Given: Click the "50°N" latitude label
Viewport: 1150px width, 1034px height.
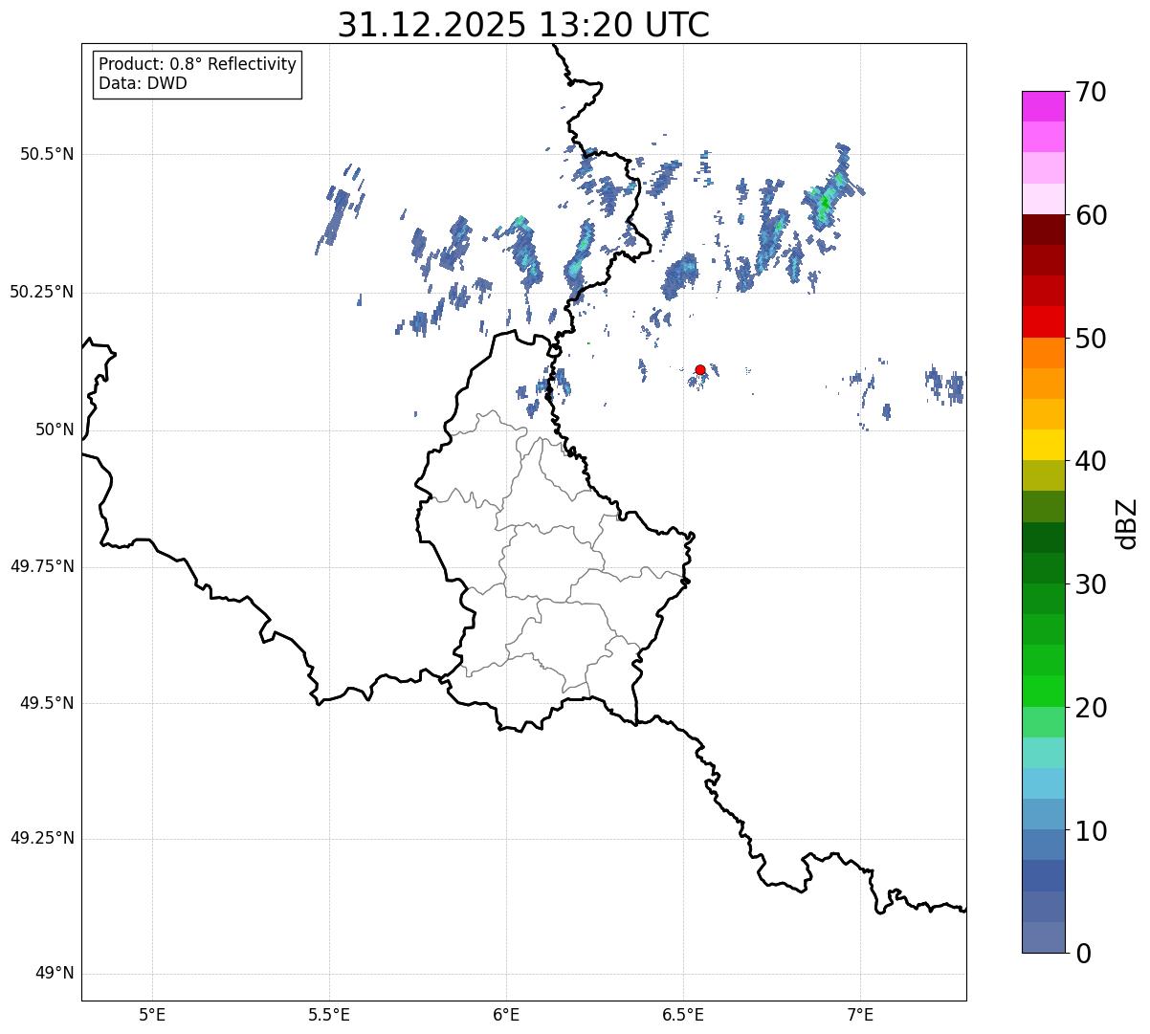Looking at the screenshot, I should 55,429.
